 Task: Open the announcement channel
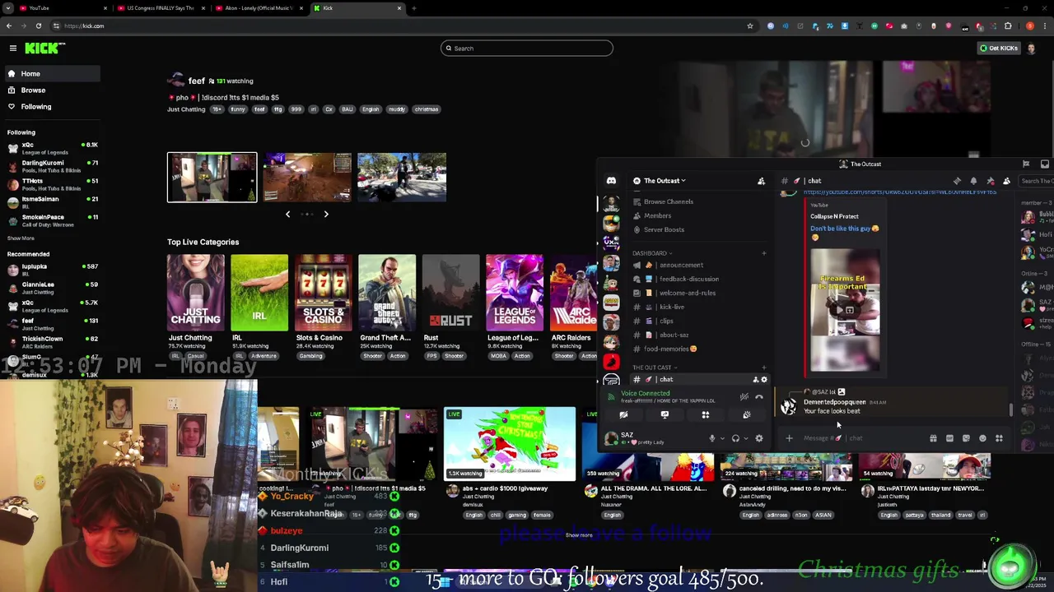(698, 266)
